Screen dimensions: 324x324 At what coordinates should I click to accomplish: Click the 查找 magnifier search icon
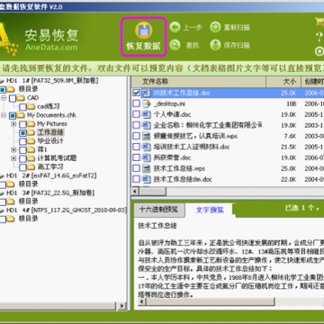pyautogui.click(x=175, y=45)
